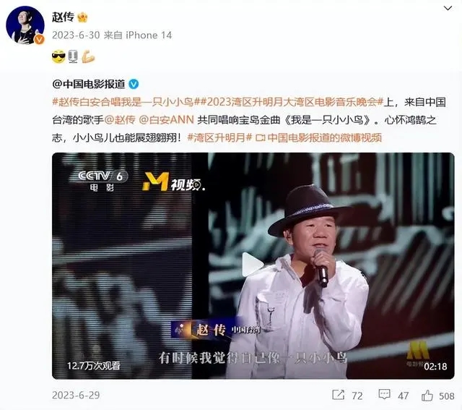Expand the post options chevron

point(448,9)
